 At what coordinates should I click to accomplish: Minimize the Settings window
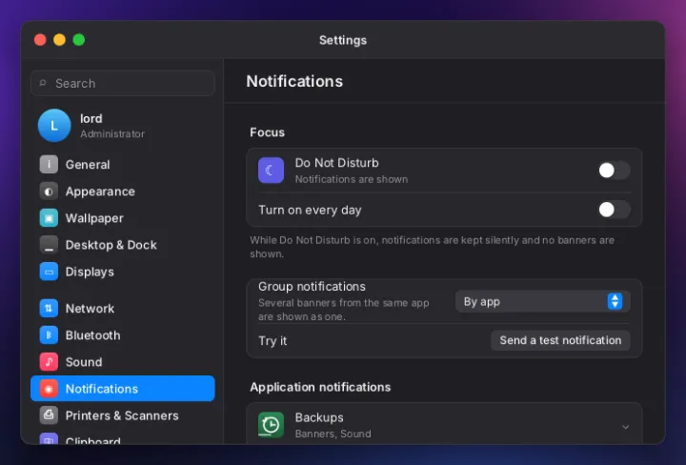click(x=59, y=40)
